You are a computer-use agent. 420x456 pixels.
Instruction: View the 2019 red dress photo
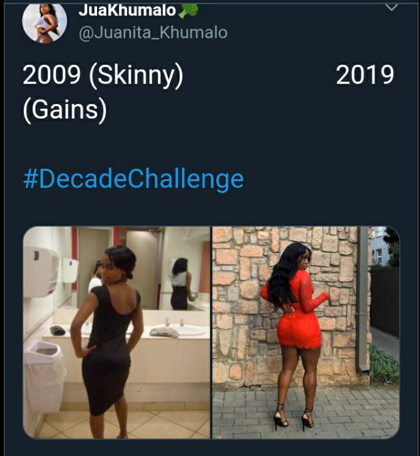pos(306,333)
